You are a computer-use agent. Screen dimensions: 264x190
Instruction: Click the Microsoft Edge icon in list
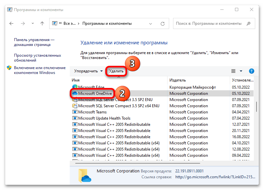(75, 87)
